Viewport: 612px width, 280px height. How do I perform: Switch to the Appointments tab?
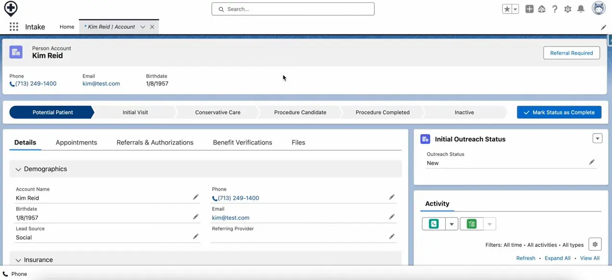click(x=76, y=143)
